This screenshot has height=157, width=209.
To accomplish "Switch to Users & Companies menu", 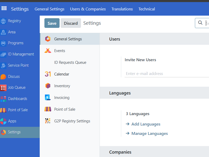I will click(x=88, y=9).
